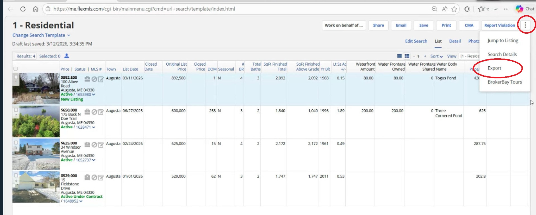Image resolution: width=536 pixels, height=215 pixels.
Task: Click the plus icon to increase rows
Action: 425,56
